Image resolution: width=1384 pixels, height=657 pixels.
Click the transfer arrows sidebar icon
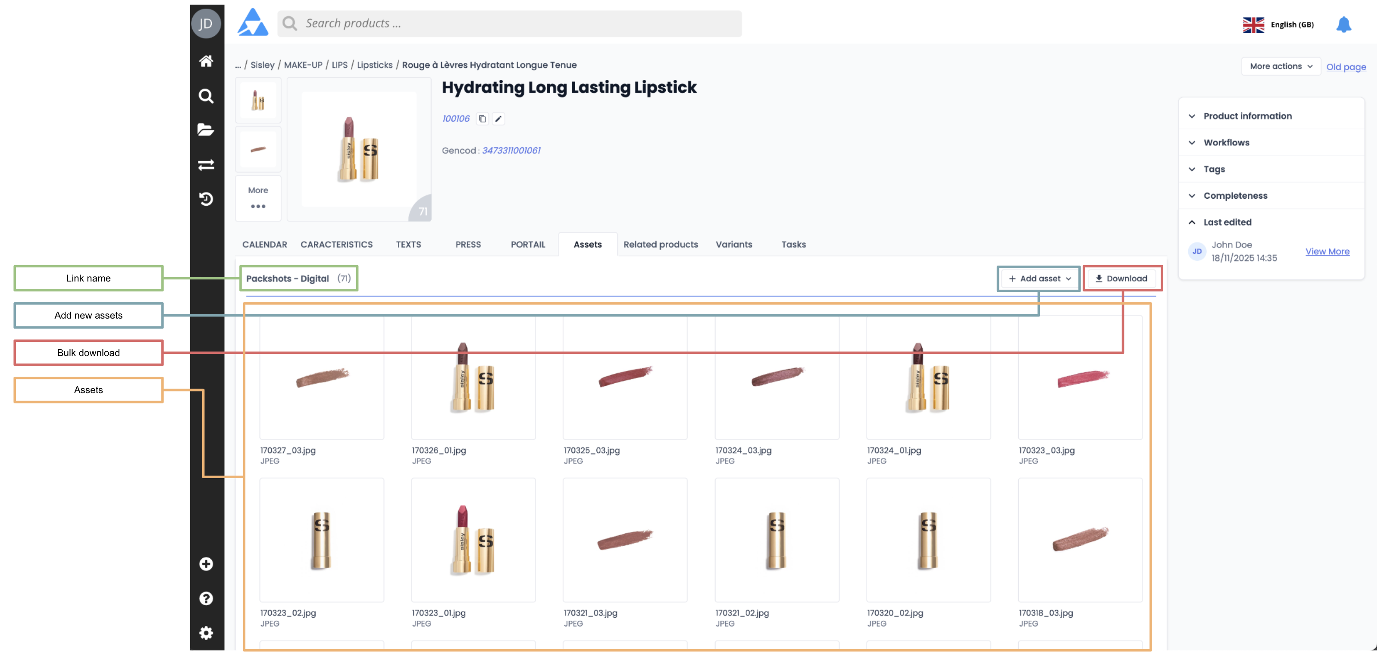coord(206,164)
